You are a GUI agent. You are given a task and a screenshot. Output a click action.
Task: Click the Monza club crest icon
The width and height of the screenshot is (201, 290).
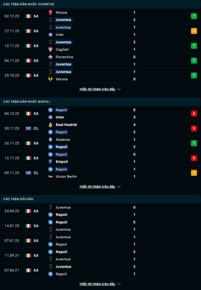coord(50,13)
